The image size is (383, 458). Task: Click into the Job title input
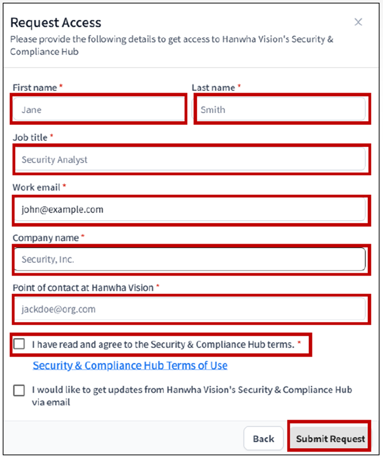tap(189, 159)
